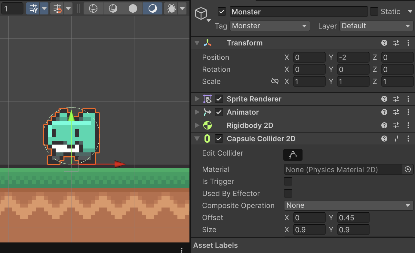
Task: Toggle grid visibility button in scene toolbar
Action: pyautogui.click(x=33, y=9)
